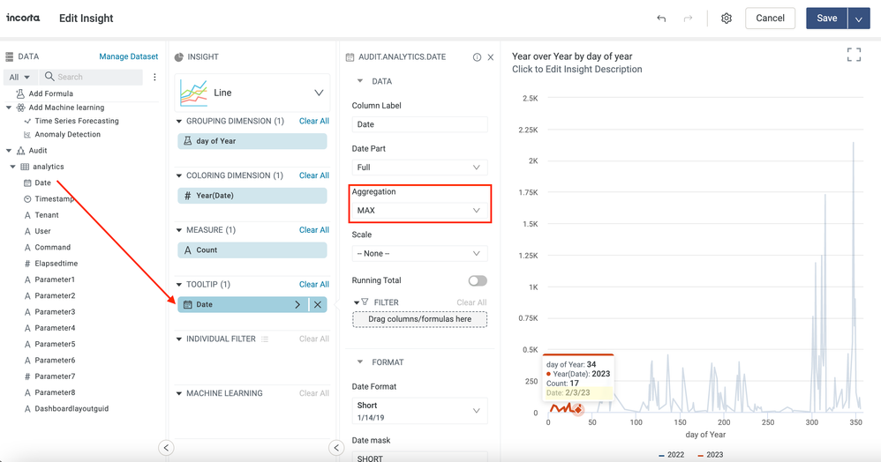Click the Individual Filter list icon
The image size is (881, 462).
point(265,339)
